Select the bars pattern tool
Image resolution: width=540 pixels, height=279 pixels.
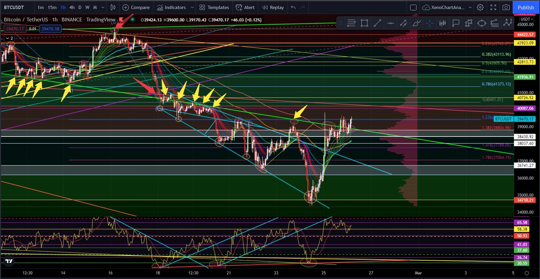(443, 23)
